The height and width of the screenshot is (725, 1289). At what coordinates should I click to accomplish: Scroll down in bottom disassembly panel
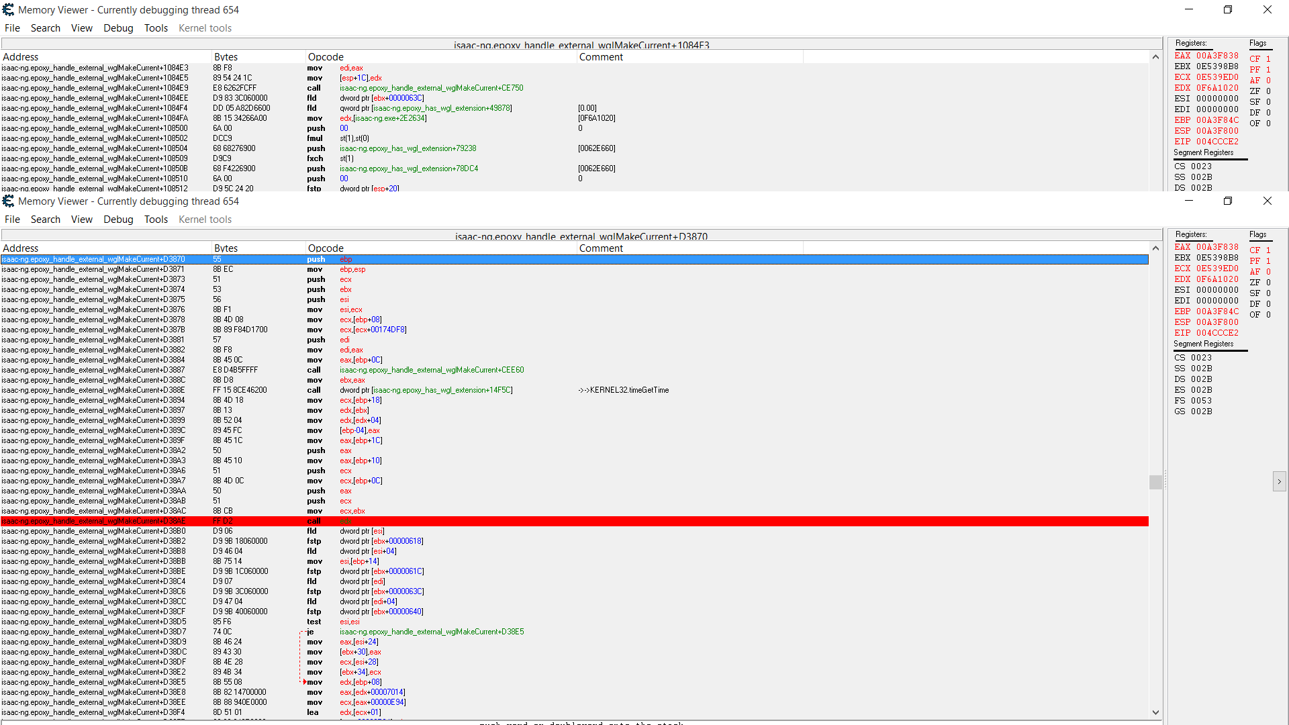1155,714
